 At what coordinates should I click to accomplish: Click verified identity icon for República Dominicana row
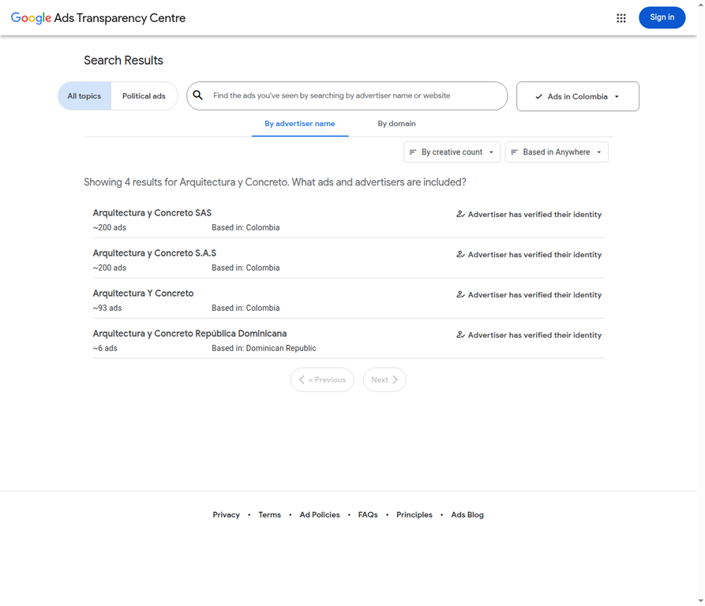click(x=460, y=335)
